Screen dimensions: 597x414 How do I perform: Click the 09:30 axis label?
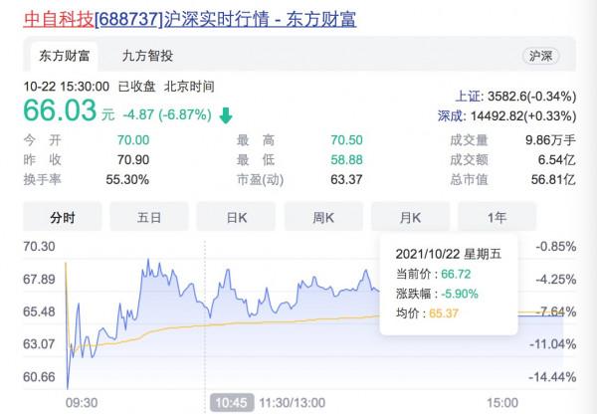pos(82,403)
